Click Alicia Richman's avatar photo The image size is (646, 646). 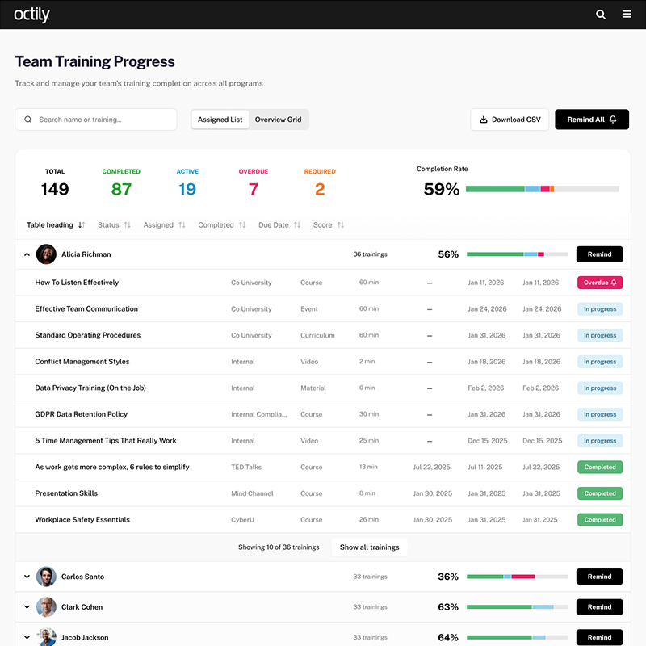46,254
